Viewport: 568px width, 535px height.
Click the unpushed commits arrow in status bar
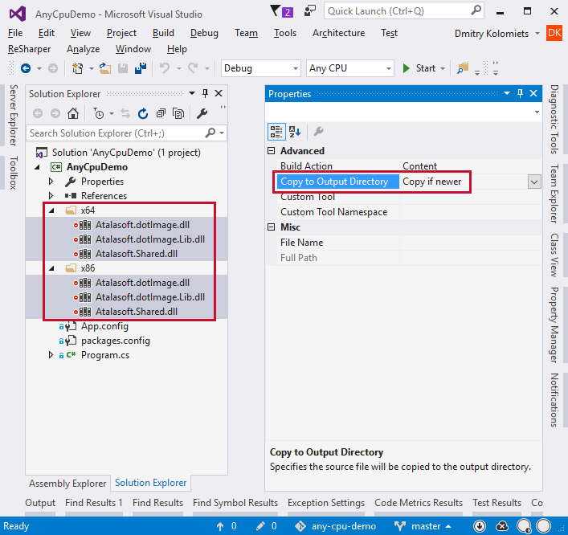click(x=220, y=526)
